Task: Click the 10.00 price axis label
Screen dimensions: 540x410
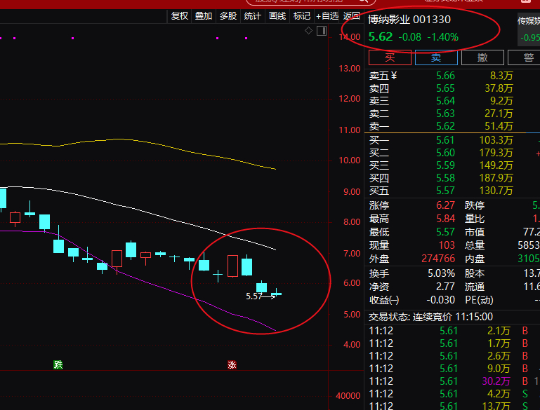Action: 350,160
